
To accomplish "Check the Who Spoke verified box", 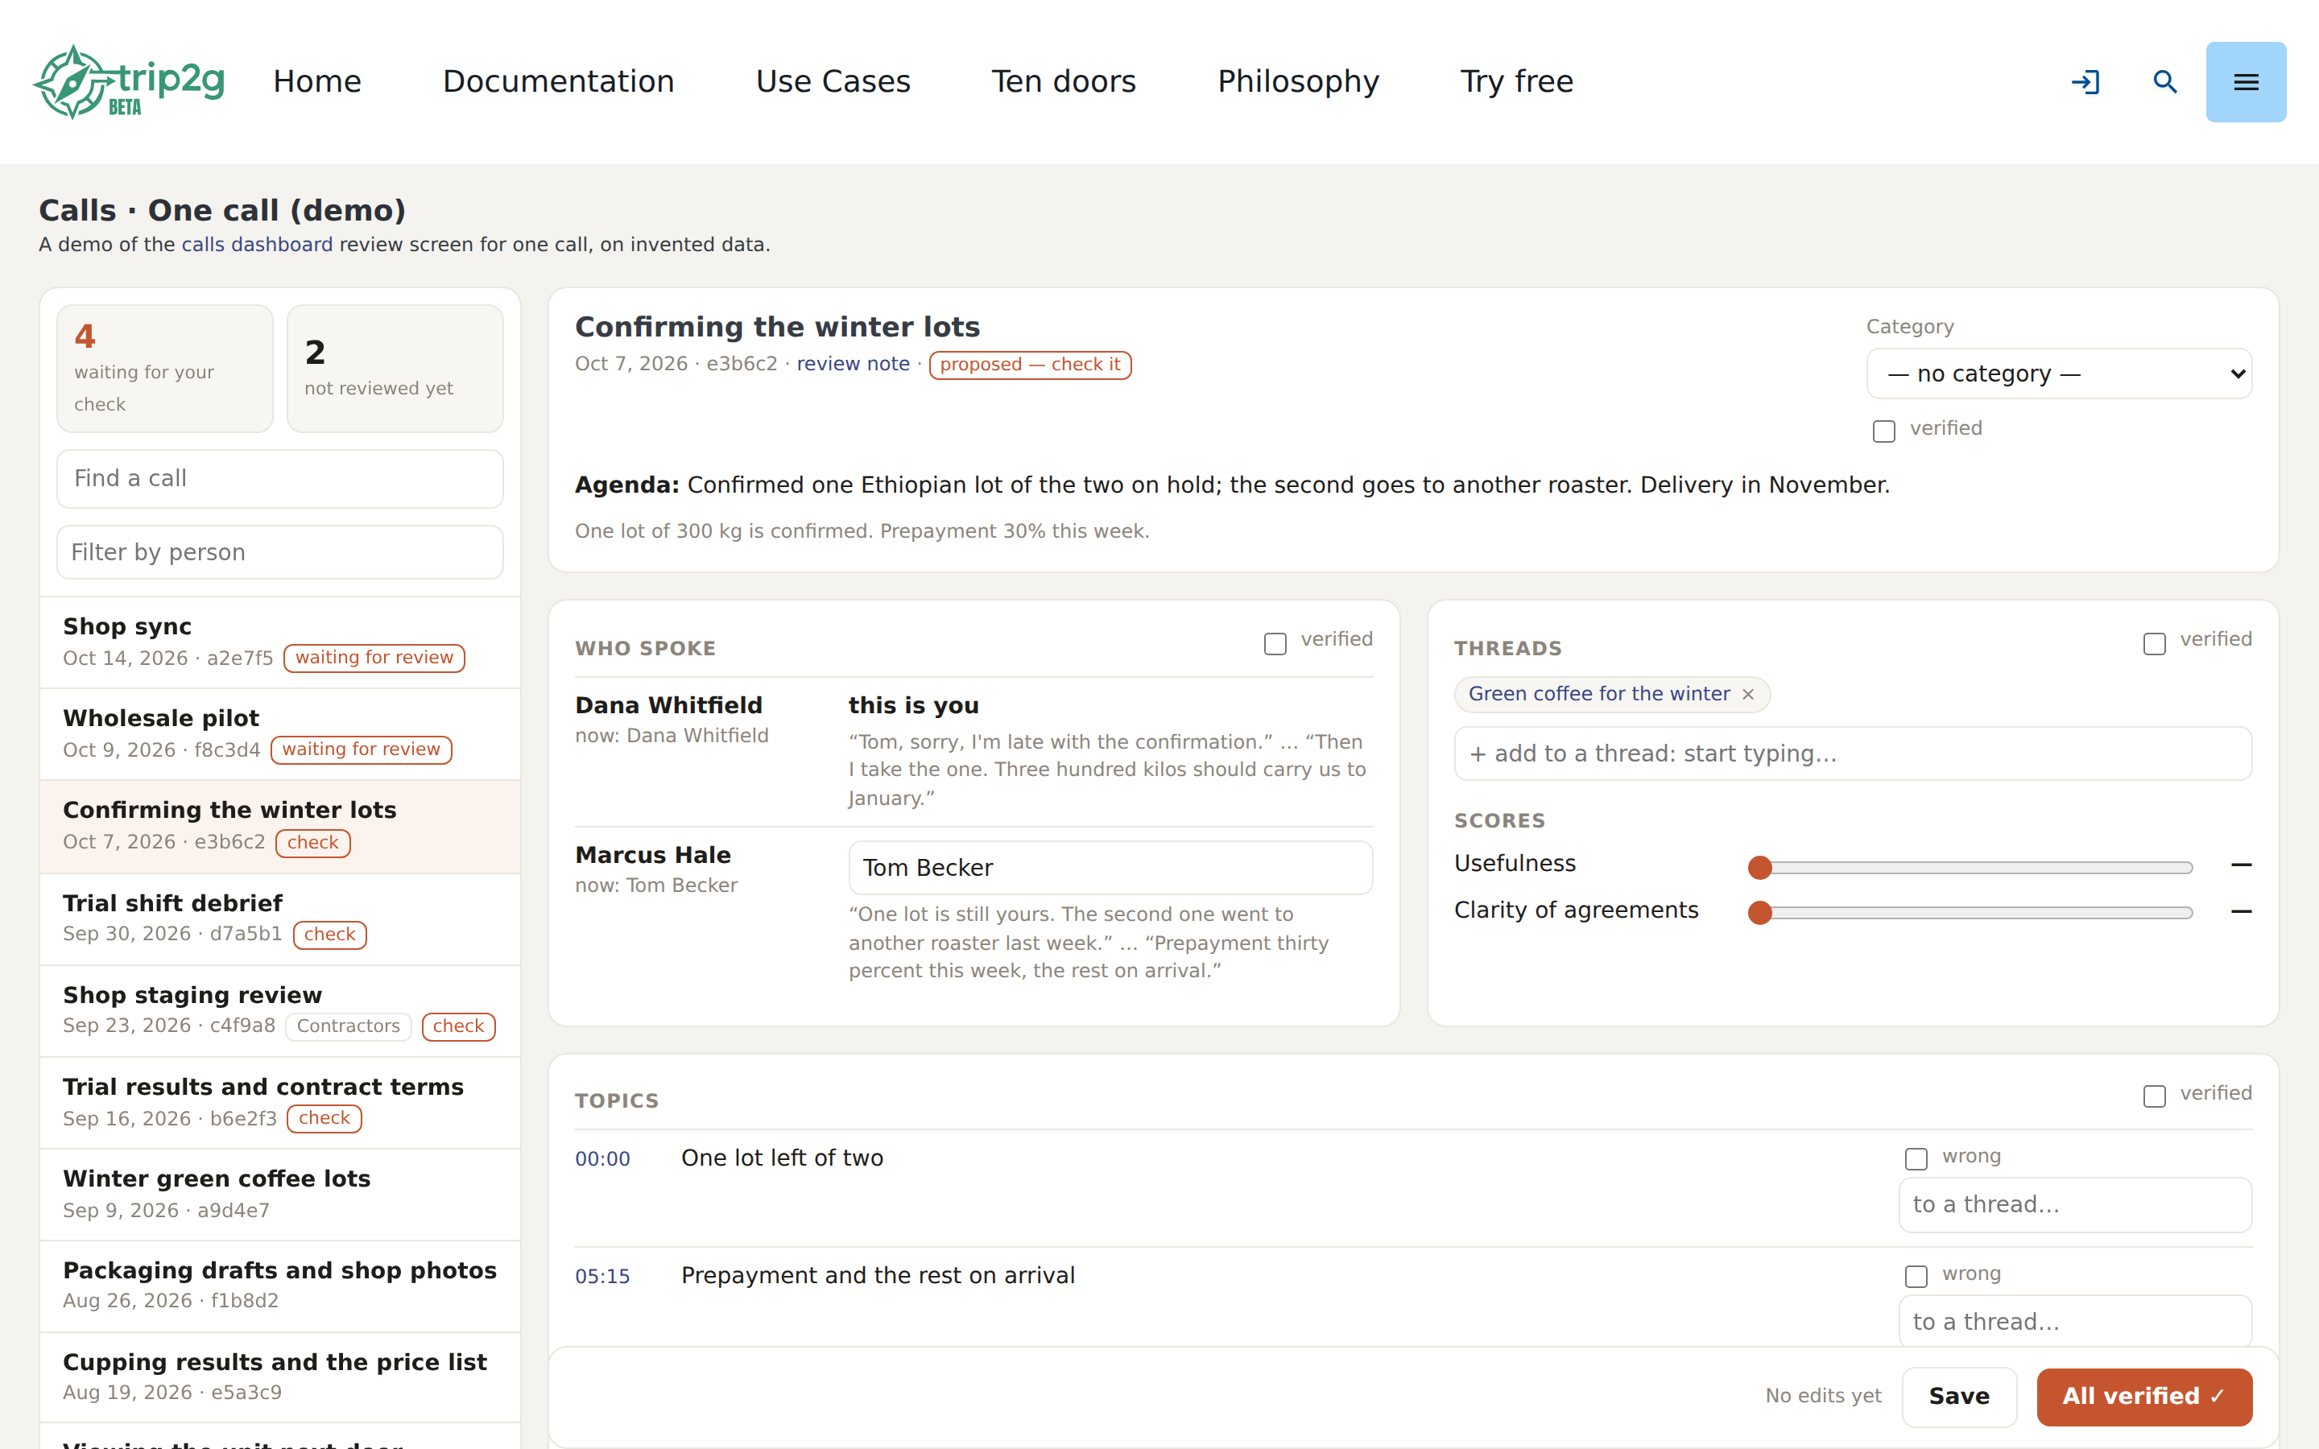I will click(1275, 643).
